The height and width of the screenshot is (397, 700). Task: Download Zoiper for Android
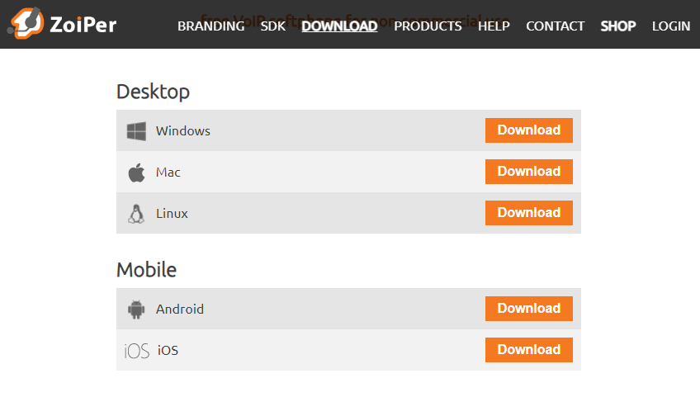(528, 309)
